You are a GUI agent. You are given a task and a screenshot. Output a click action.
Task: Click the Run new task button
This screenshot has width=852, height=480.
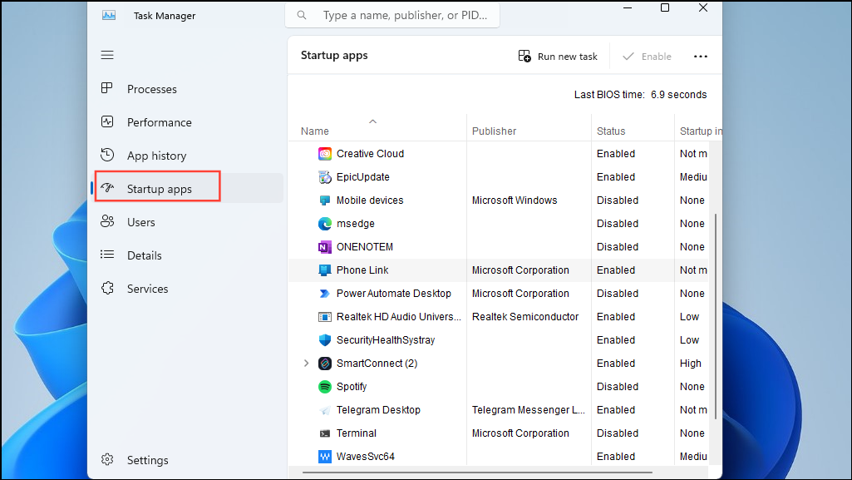coord(558,56)
